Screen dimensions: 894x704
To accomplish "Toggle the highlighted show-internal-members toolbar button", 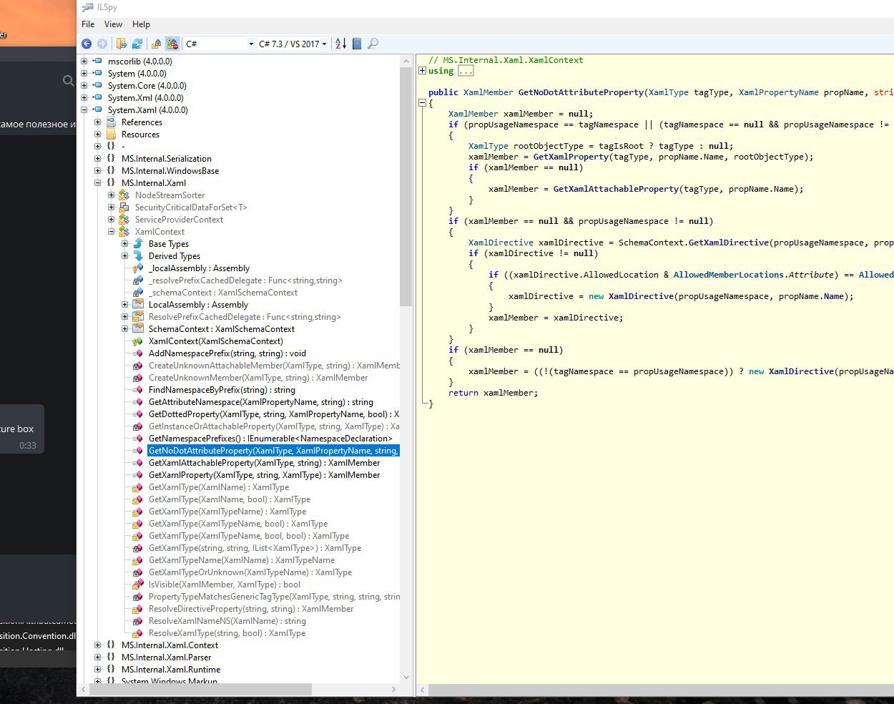I will pyautogui.click(x=172, y=44).
